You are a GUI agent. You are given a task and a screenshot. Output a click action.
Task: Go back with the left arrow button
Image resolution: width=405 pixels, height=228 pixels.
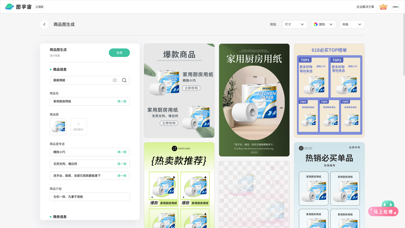[44, 24]
